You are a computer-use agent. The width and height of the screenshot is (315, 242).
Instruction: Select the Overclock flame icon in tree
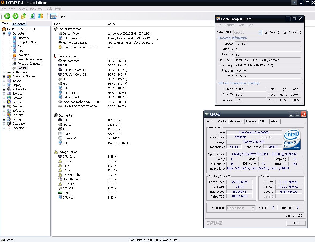[x=14, y=55]
